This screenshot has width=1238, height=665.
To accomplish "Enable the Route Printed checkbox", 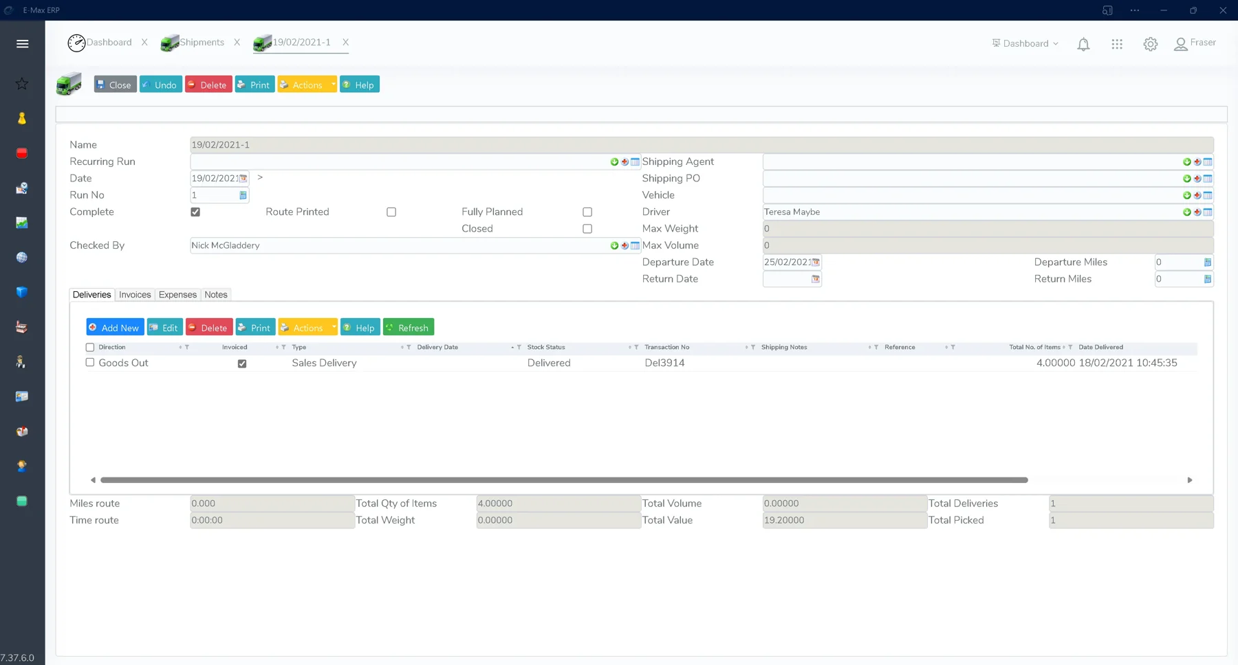I will (391, 212).
